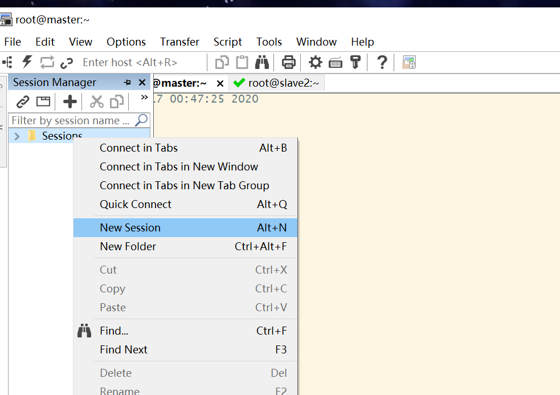Viewport: 560px width, 395px height.
Task: Click the Keymap editor keyboard icon
Action: point(336,63)
